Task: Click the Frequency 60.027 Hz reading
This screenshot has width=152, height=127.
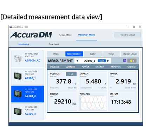Action: (x=63, y=88)
